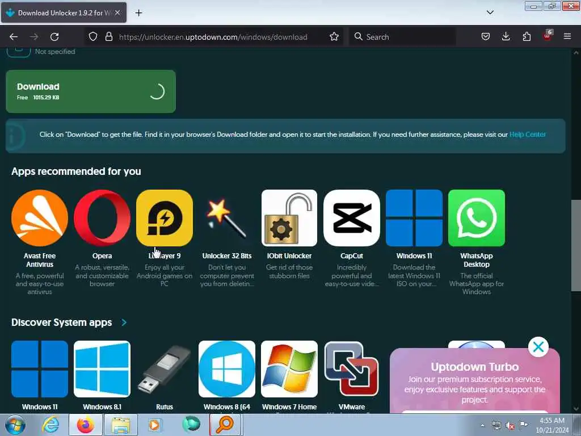The width and height of the screenshot is (581, 436).
Task: Click the green Download button
Action: click(91, 91)
